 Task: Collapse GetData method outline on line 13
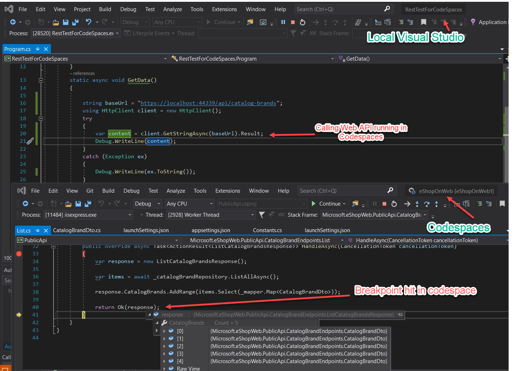[41, 80]
